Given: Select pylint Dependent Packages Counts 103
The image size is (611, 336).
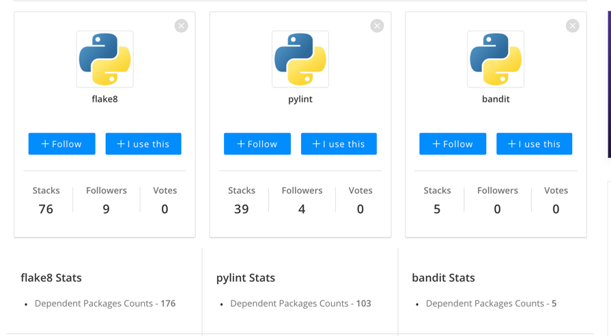Looking at the screenshot, I should pos(301,303).
